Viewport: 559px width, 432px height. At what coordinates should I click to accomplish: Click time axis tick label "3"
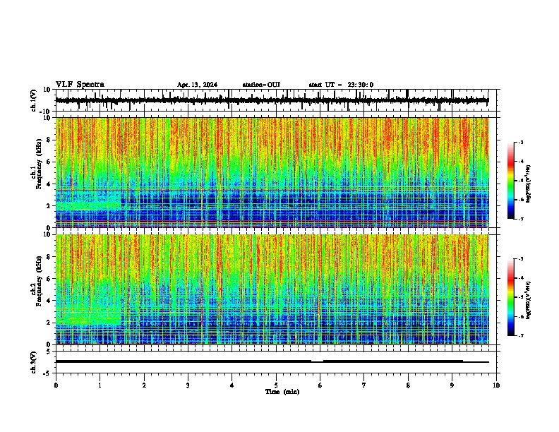(x=188, y=385)
